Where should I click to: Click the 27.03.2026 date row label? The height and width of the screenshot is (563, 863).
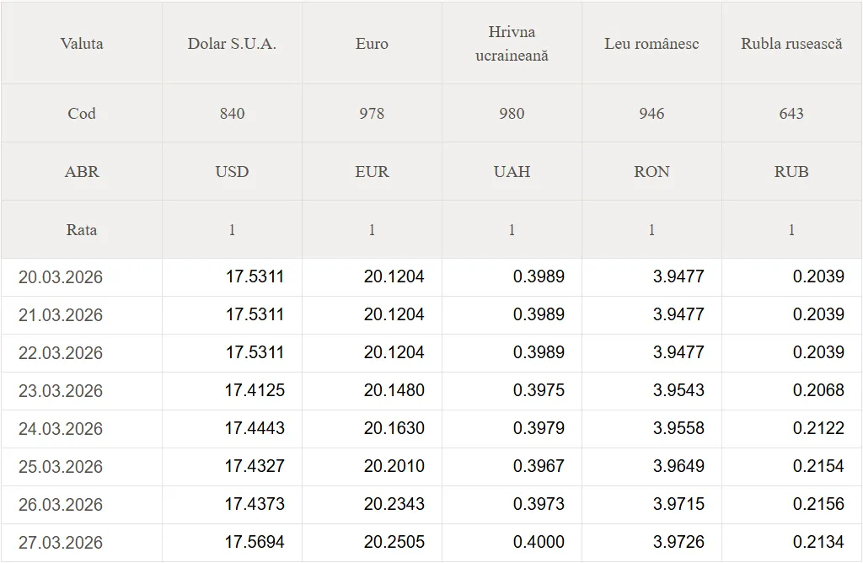(61, 543)
